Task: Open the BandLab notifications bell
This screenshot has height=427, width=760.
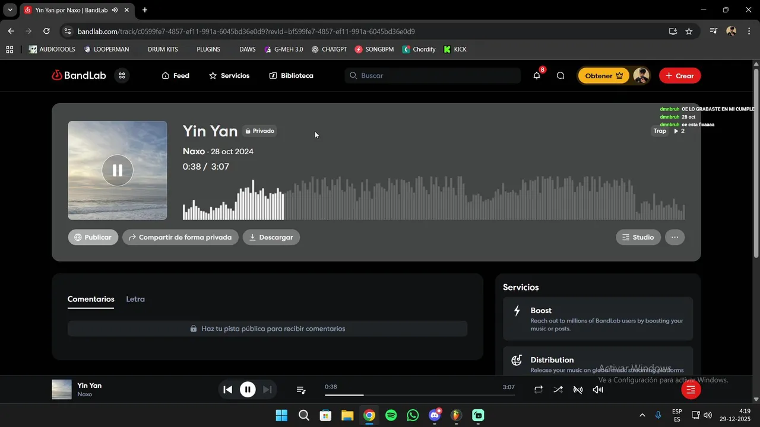Action: [537, 75]
